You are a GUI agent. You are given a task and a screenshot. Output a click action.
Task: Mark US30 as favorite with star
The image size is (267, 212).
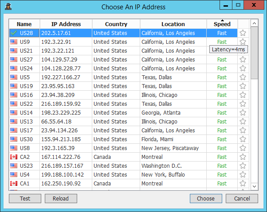[x=243, y=139]
